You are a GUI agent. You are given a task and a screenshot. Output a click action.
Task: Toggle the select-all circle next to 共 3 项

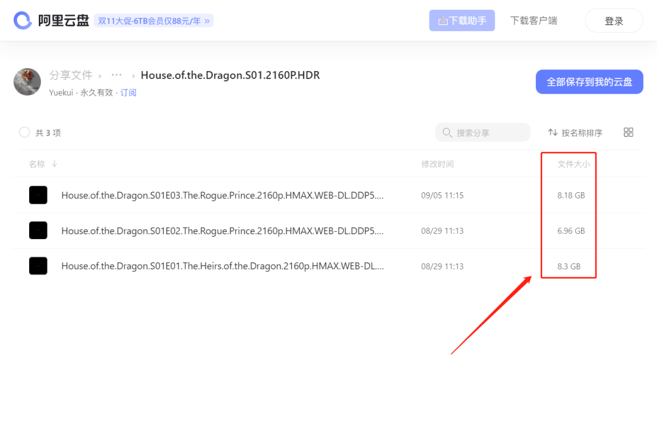click(25, 133)
